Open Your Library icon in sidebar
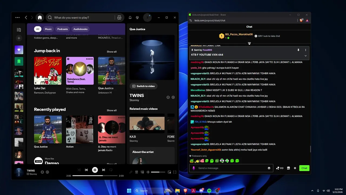 pyautogui.click(x=19, y=30)
